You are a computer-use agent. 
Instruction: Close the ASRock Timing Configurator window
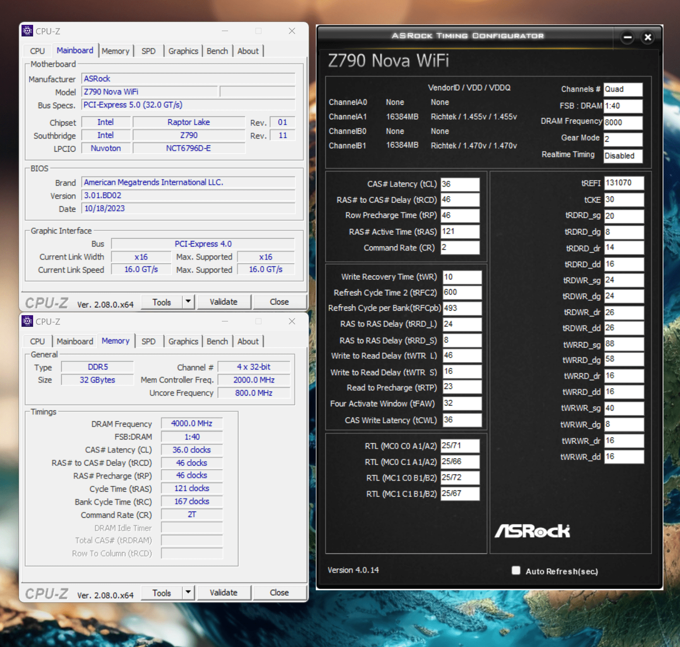648,37
